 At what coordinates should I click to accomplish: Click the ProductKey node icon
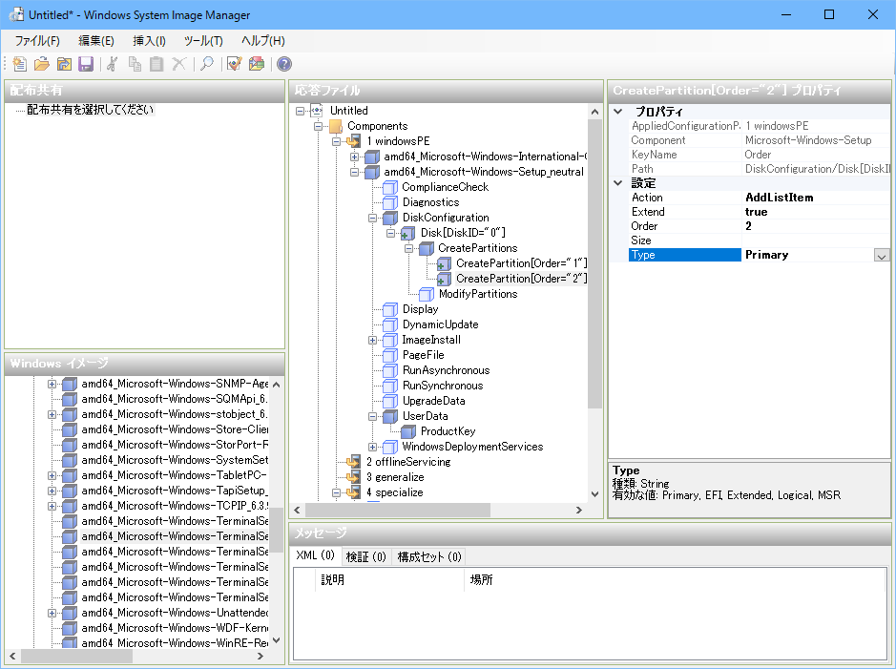click(x=408, y=431)
